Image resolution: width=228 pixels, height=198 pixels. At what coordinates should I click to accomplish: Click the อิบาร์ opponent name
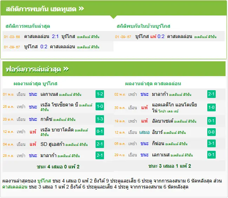pos(157,132)
